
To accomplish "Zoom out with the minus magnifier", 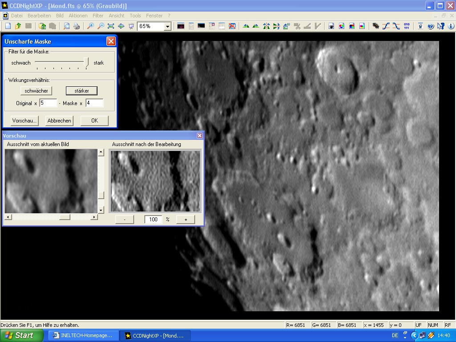I will point(101,26).
